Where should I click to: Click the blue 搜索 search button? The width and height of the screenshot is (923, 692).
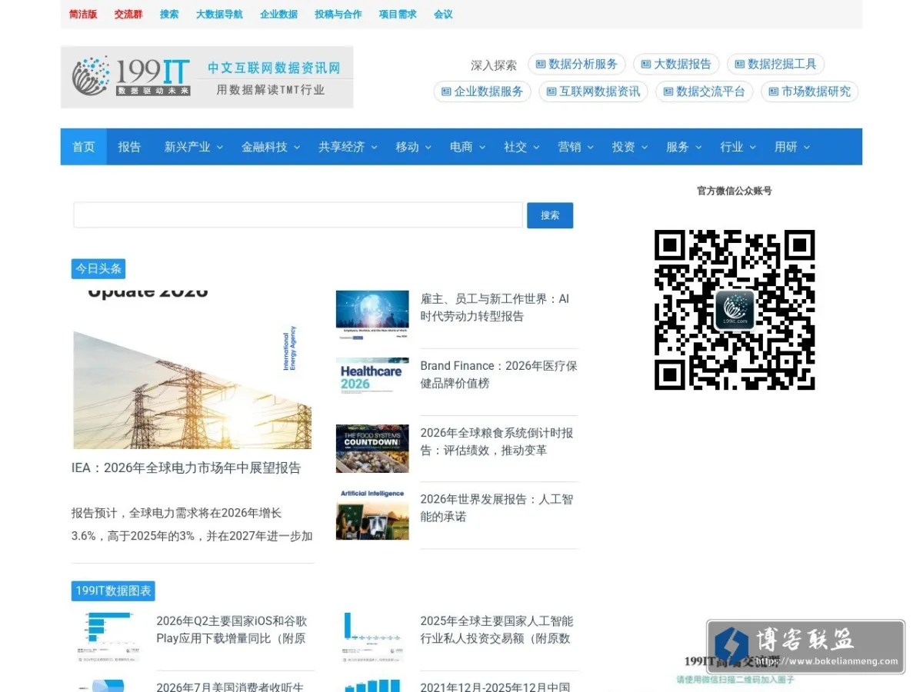[550, 215]
